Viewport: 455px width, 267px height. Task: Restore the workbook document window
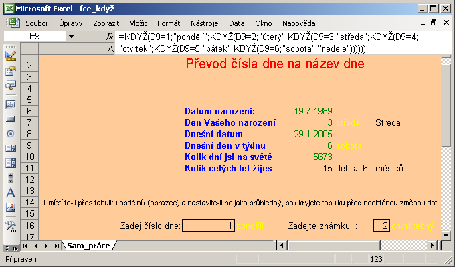point(434,23)
